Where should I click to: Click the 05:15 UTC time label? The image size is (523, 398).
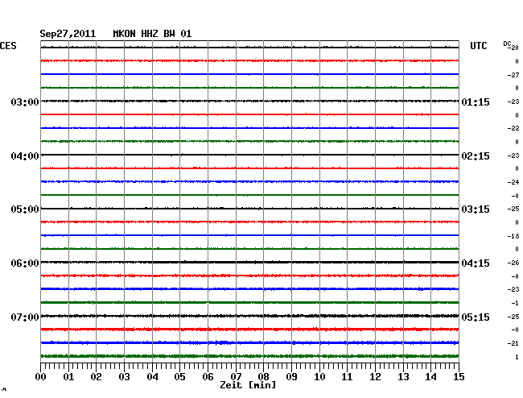coord(476,317)
